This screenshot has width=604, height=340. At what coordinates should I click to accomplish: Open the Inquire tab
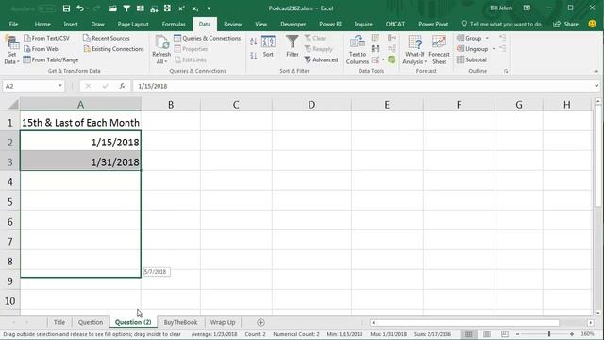click(363, 24)
